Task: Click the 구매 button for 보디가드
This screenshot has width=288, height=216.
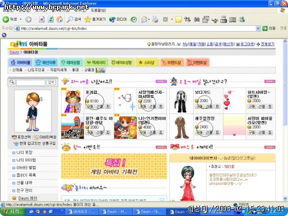Action: pyautogui.click(x=199, y=107)
